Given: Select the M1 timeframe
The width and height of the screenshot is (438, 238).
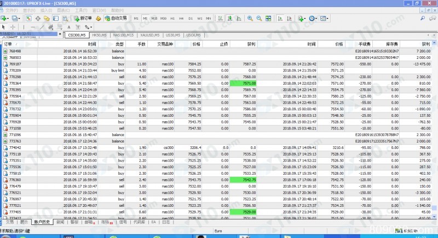Looking at the screenshot, I should pyautogui.click(x=136, y=19).
